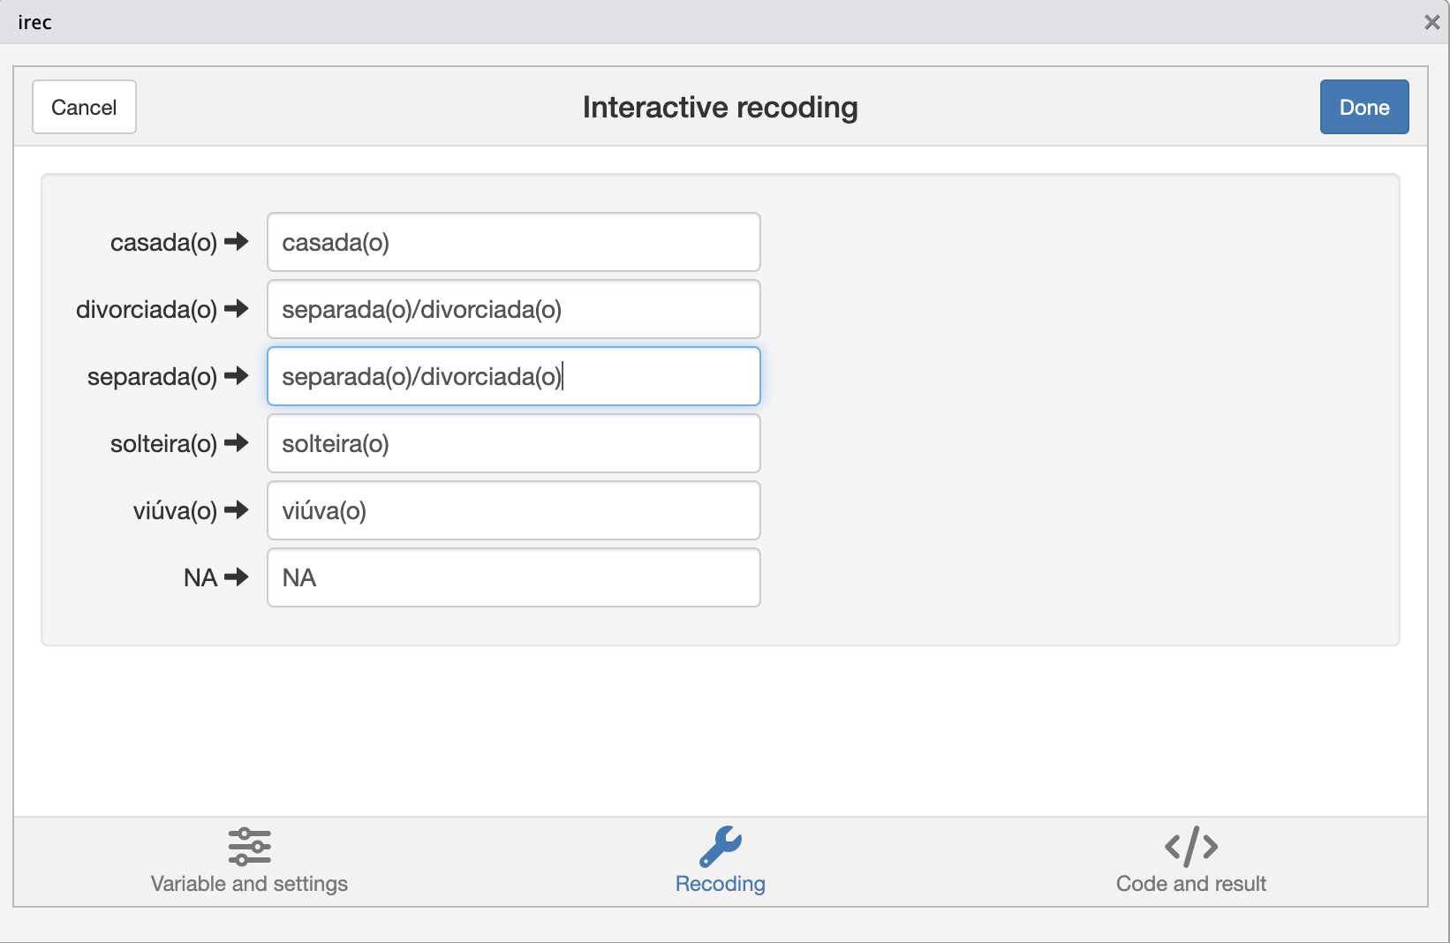Focus the viúva(o) recode text box
This screenshot has height=943, width=1450.
coord(513,510)
